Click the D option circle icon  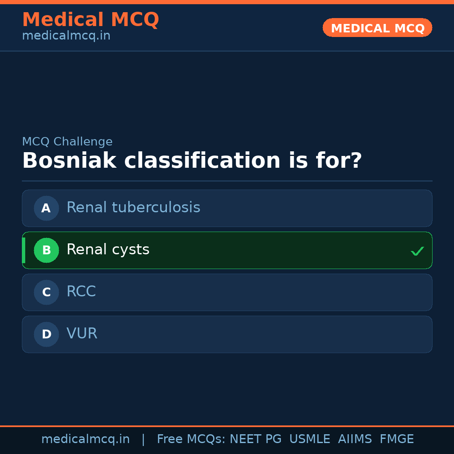click(46, 334)
